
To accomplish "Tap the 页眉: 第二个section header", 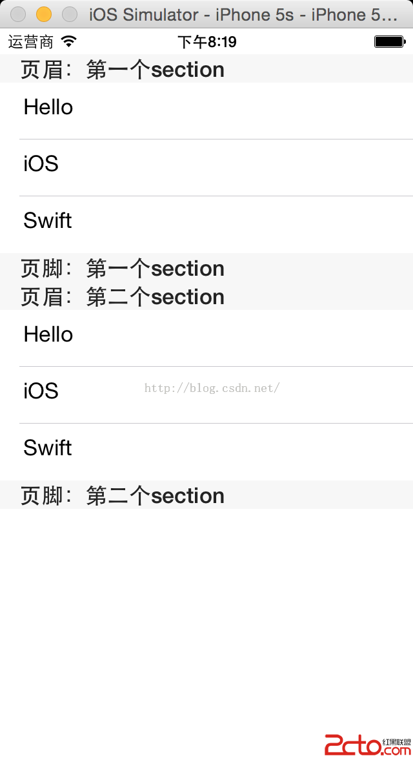I will (123, 296).
